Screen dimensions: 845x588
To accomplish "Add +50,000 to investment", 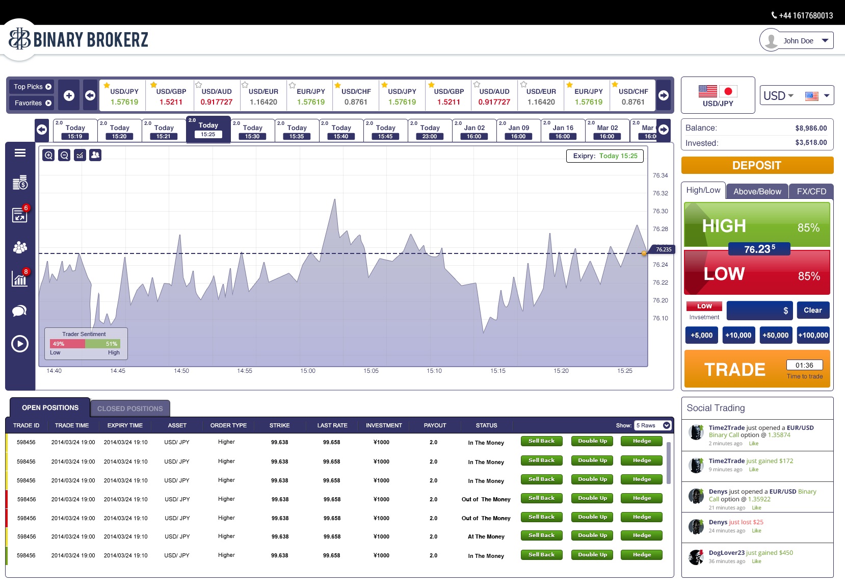I will [776, 335].
